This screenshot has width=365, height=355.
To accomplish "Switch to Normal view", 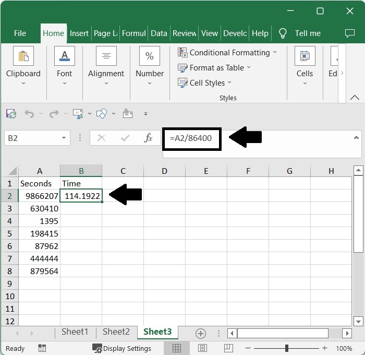I will (x=177, y=348).
